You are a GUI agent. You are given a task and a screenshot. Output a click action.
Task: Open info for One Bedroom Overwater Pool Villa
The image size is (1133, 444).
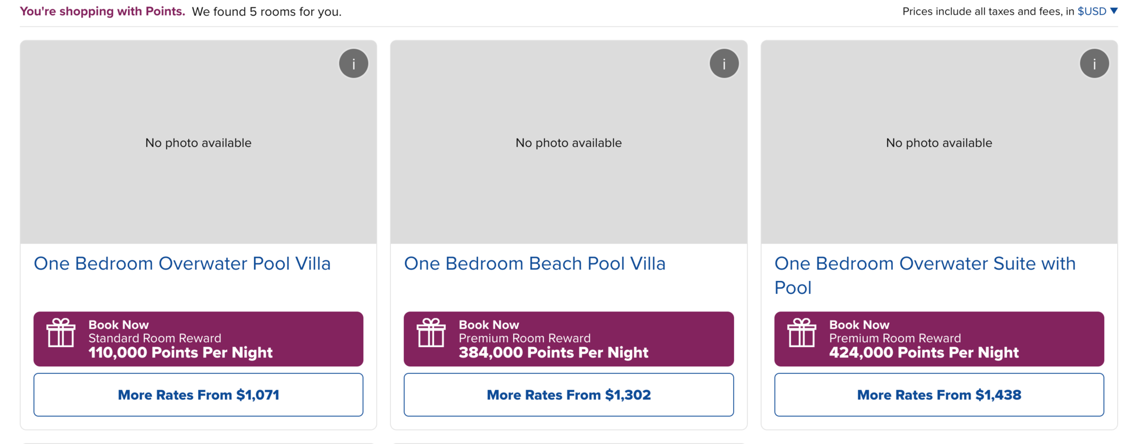[353, 63]
